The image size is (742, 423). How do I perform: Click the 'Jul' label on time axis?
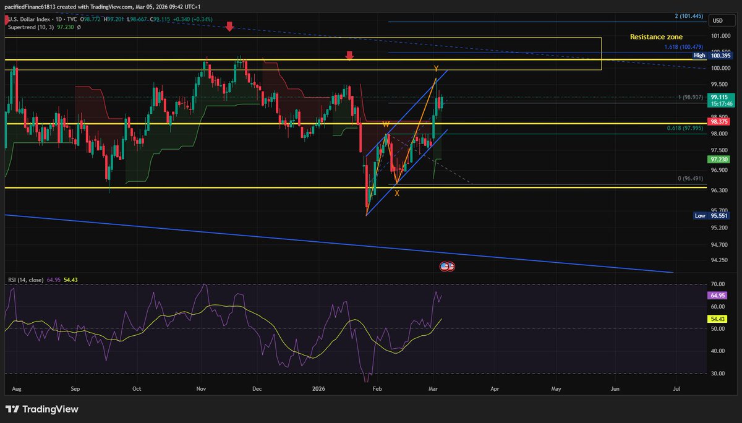[676, 390]
